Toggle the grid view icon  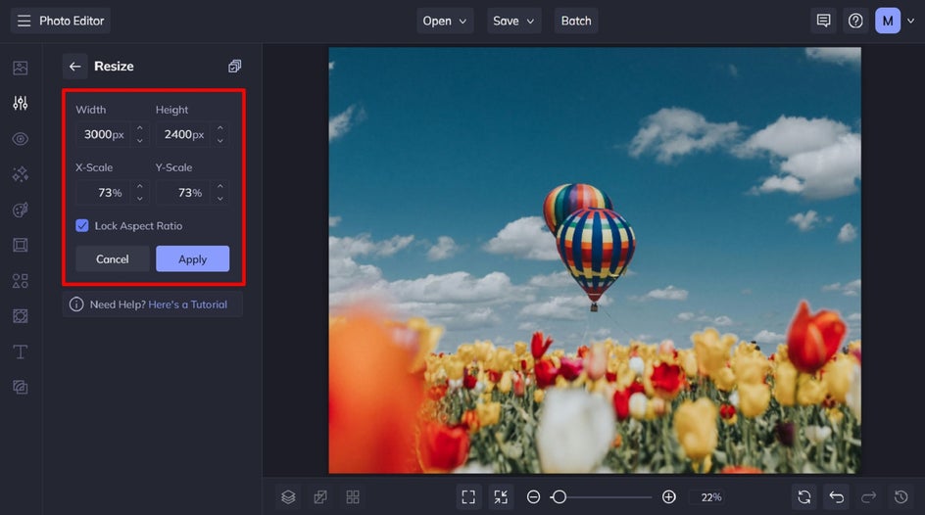353,497
